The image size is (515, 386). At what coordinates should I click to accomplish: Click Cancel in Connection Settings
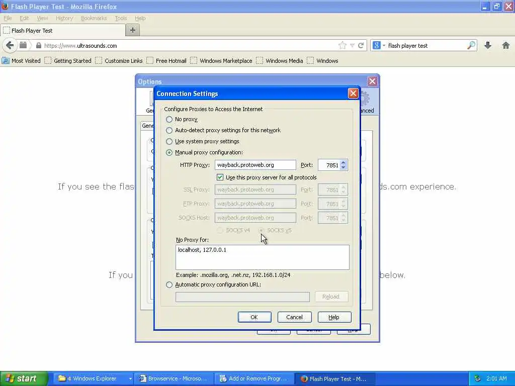294,317
